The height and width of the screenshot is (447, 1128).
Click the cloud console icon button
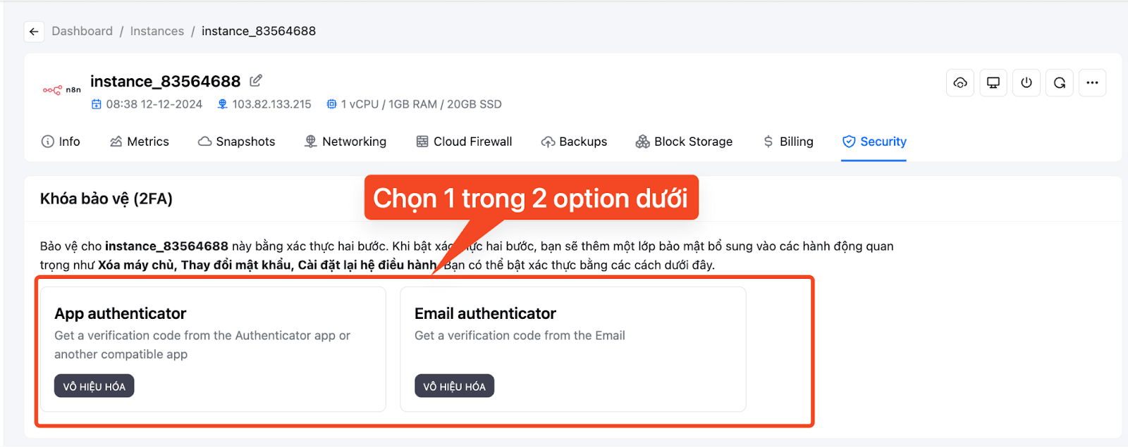coord(960,83)
